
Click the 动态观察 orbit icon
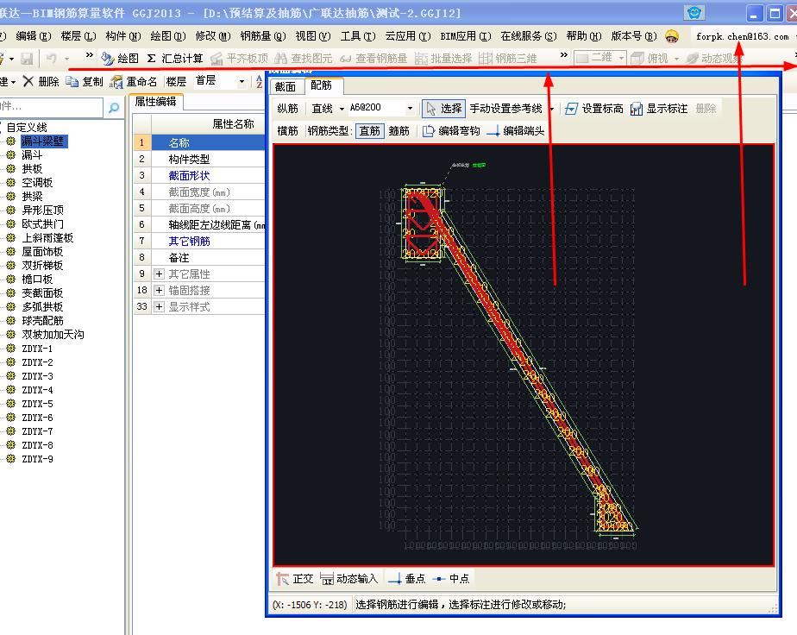(692, 59)
